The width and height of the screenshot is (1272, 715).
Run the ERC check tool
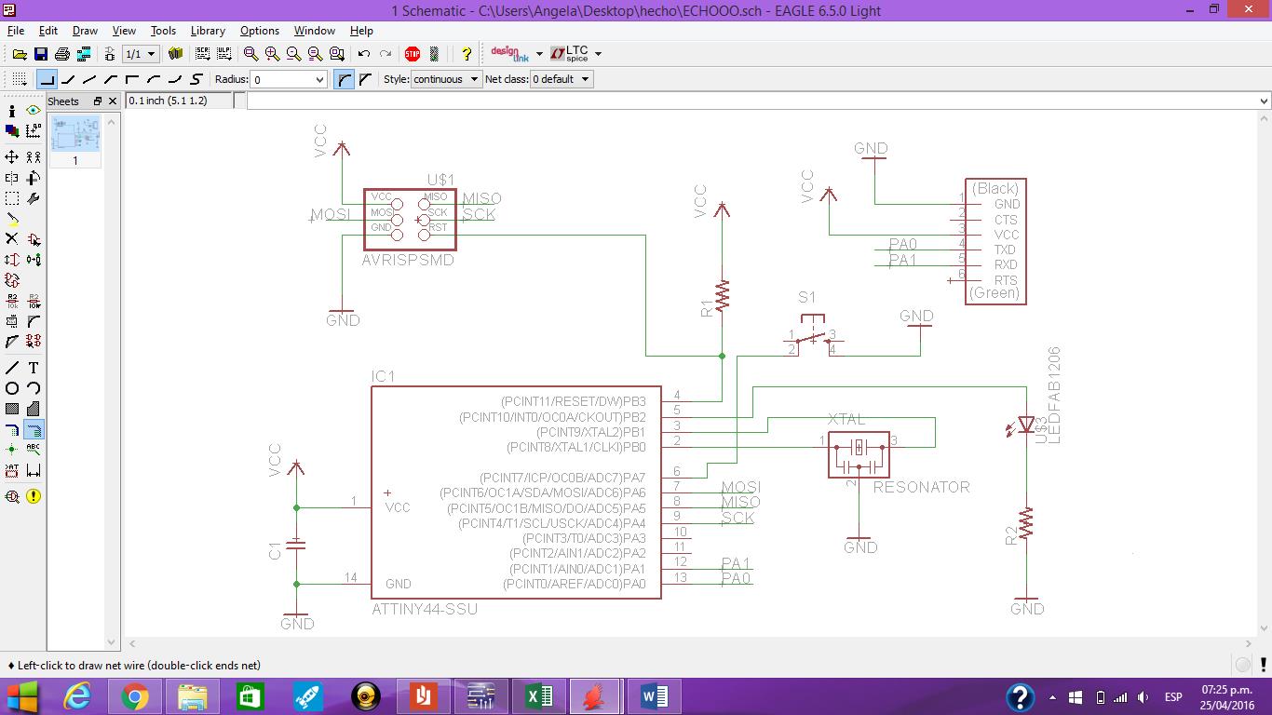tap(12, 496)
